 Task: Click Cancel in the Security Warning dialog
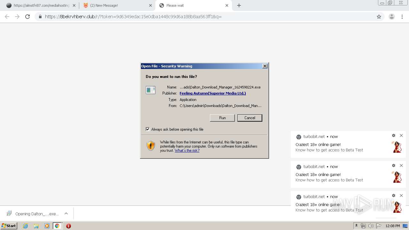(250, 118)
